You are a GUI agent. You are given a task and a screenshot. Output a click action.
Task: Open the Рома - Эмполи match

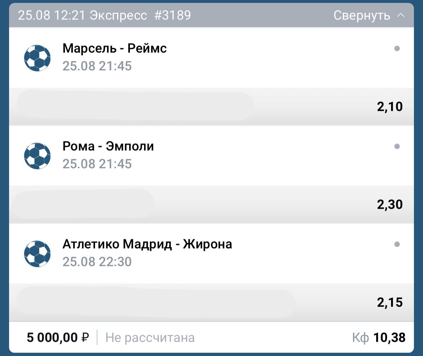pos(108,146)
